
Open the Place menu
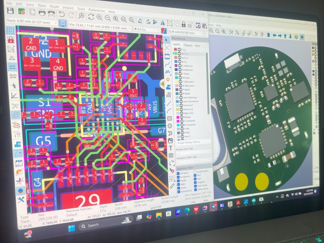(x=42, y=5)
